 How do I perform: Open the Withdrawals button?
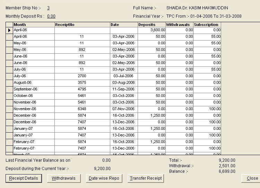click(63, 178)
